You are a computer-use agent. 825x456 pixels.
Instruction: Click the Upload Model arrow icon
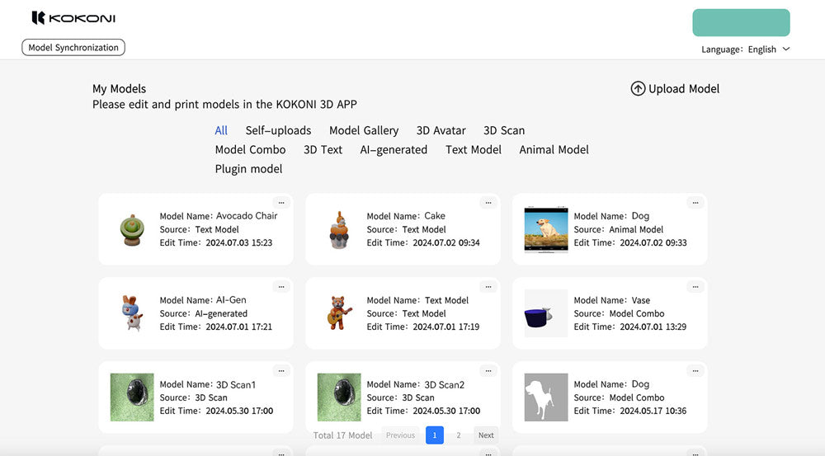click(x=638, y=89)
